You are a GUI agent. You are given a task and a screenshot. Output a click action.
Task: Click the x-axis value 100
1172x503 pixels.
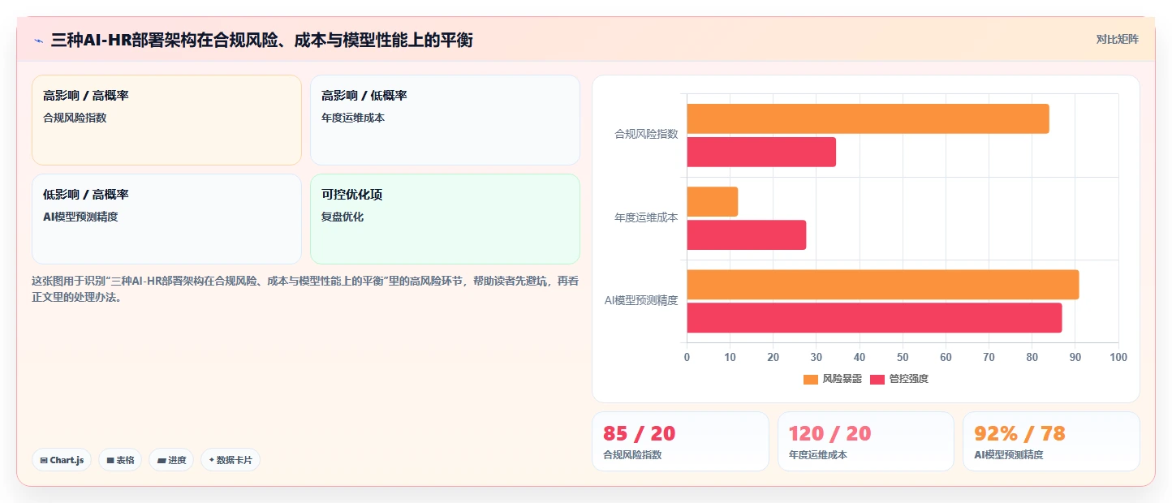pos(1118,357)
